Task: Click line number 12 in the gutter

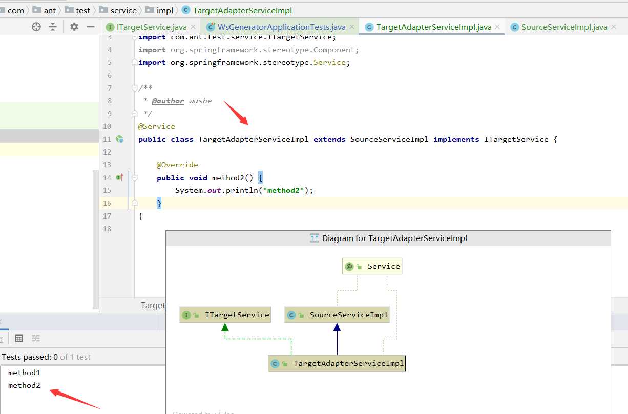Action: pyautogui.click(x=107, y=152)
